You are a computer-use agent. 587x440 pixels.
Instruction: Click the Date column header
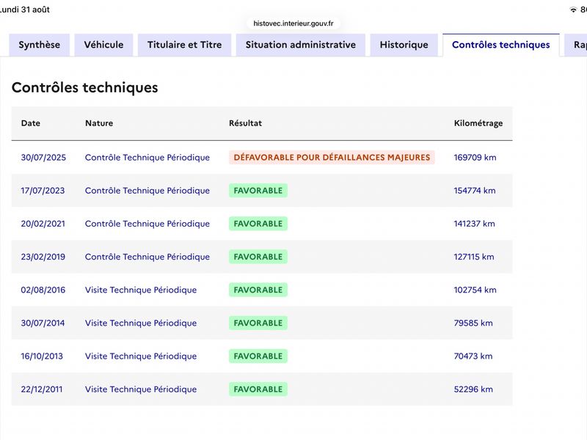point(31,123)
